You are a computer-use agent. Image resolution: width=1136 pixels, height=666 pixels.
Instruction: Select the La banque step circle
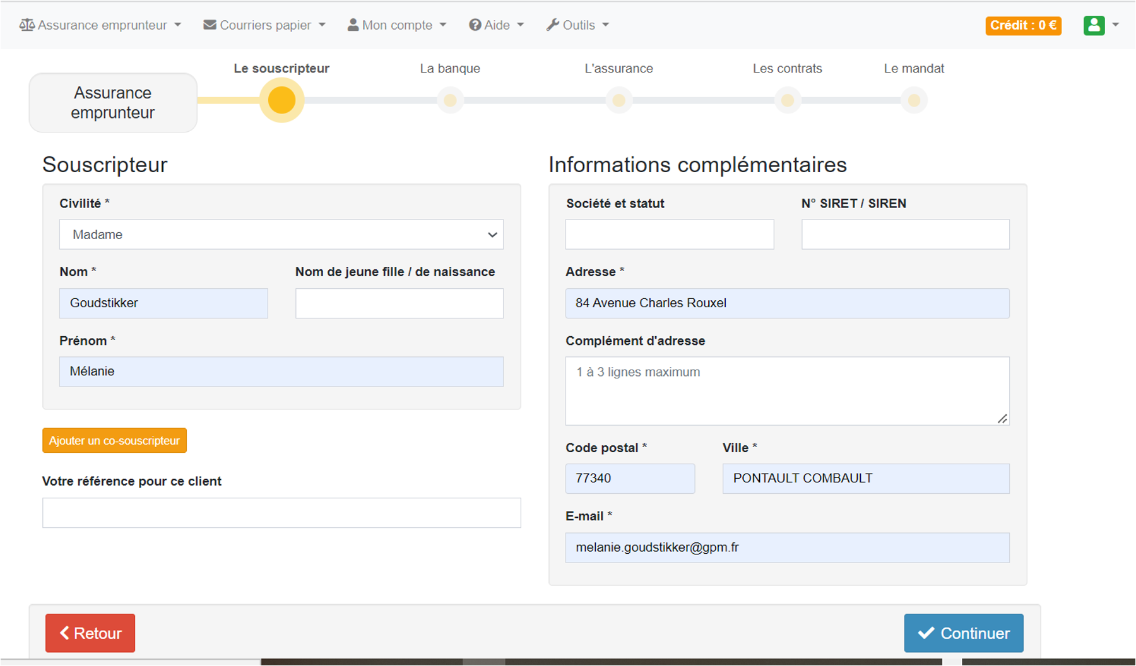click(x=450, y=100)
